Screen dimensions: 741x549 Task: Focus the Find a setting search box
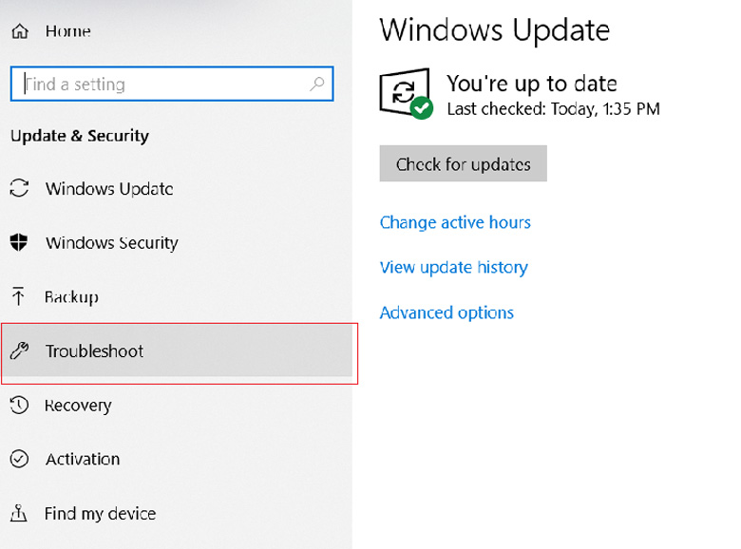172,84
